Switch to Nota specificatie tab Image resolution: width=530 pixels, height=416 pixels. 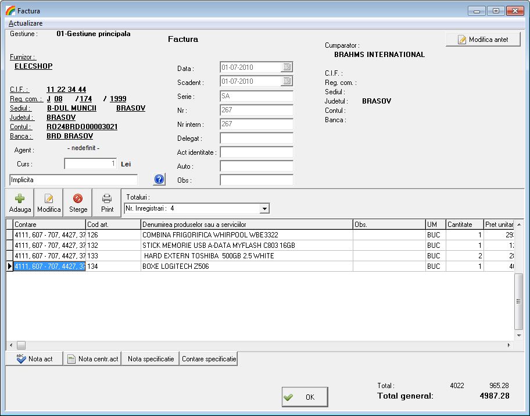(151, 359)
